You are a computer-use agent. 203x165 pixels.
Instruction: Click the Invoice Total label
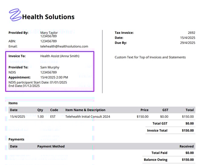coord(157,130)
